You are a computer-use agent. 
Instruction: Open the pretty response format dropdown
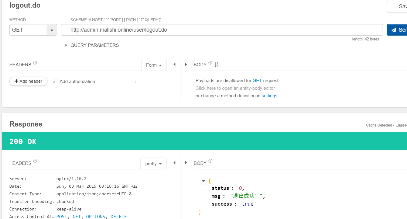click(x=153, y=164)
